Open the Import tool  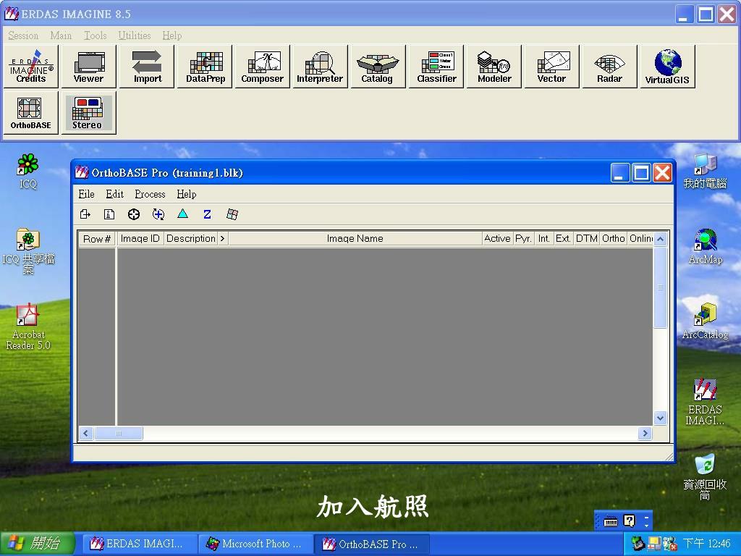pyautogui.click(x=147, y=67)
